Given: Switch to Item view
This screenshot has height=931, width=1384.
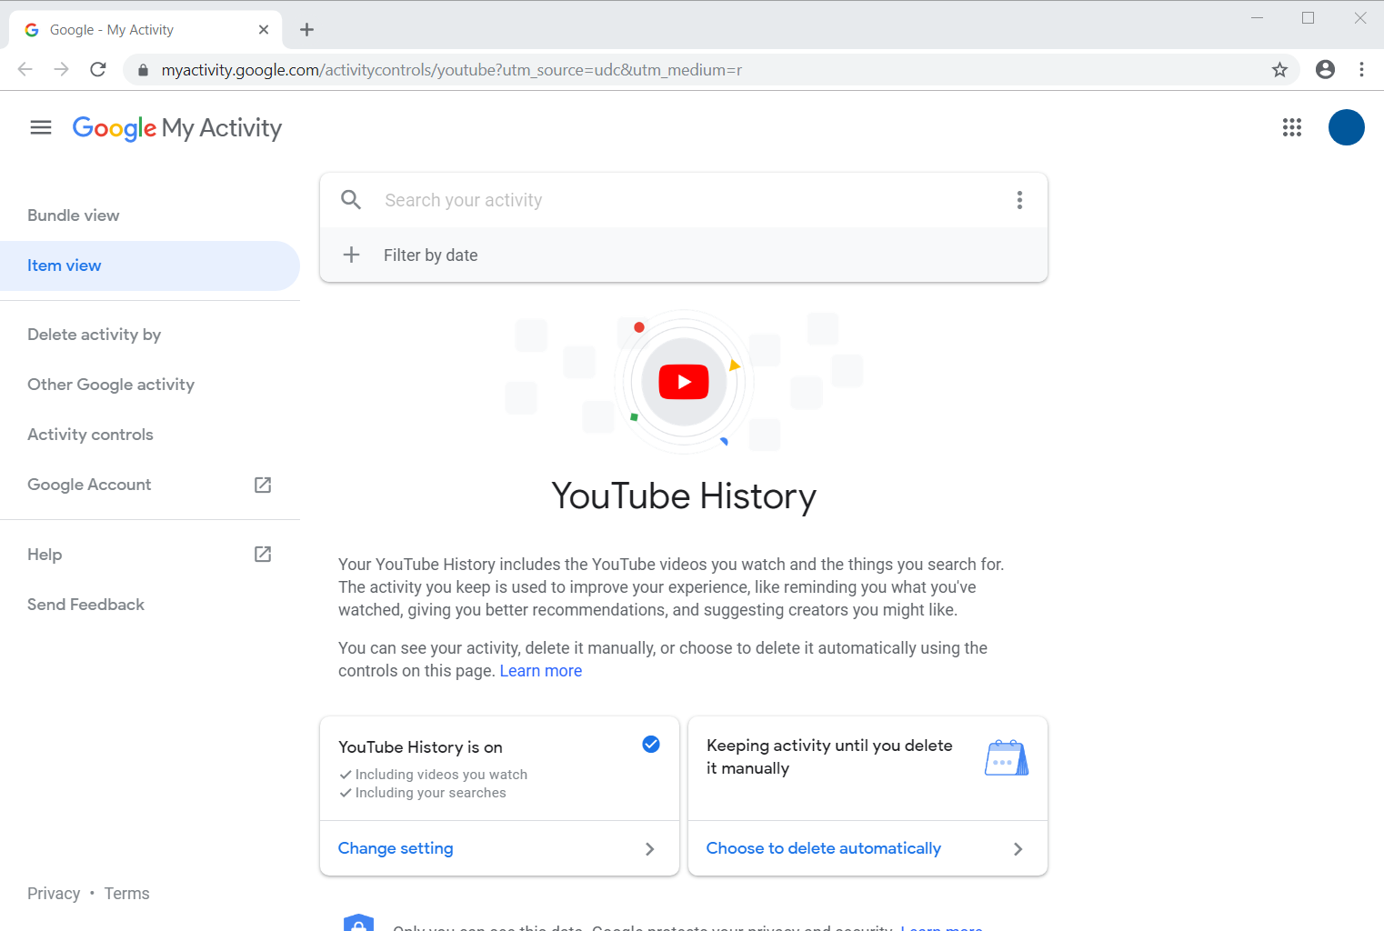Looking at the screenshot, I should pos(64,265).
